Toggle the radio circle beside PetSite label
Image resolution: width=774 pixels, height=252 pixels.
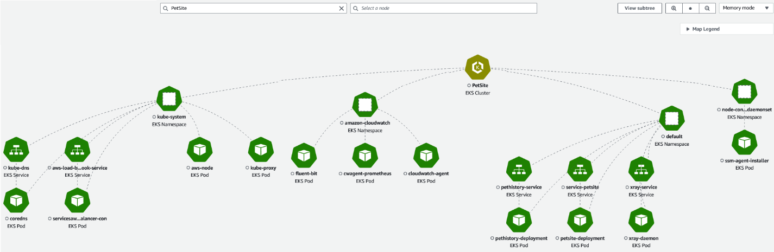pyautogui.click(x=469, y=86)
